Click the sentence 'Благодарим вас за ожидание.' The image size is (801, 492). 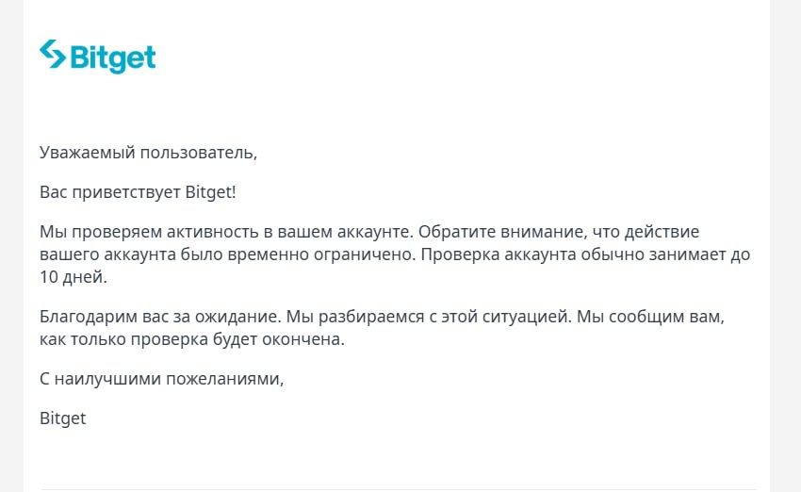point(160,317)
